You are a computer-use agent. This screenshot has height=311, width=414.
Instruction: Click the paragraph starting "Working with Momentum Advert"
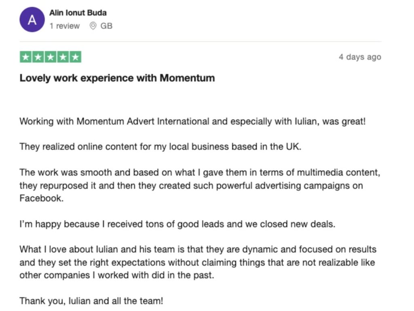(x=192, y=121)
